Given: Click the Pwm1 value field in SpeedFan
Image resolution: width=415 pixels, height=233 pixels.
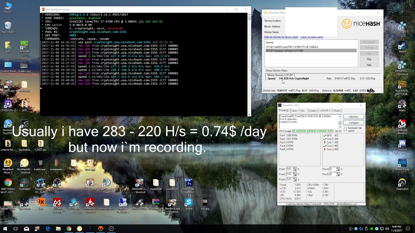Looking at the screenshot, I should pos(290,169).
